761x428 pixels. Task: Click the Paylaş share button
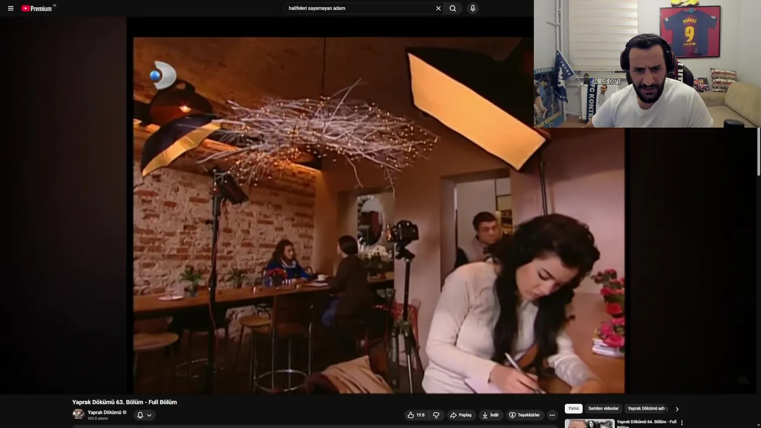click(461, 415)
